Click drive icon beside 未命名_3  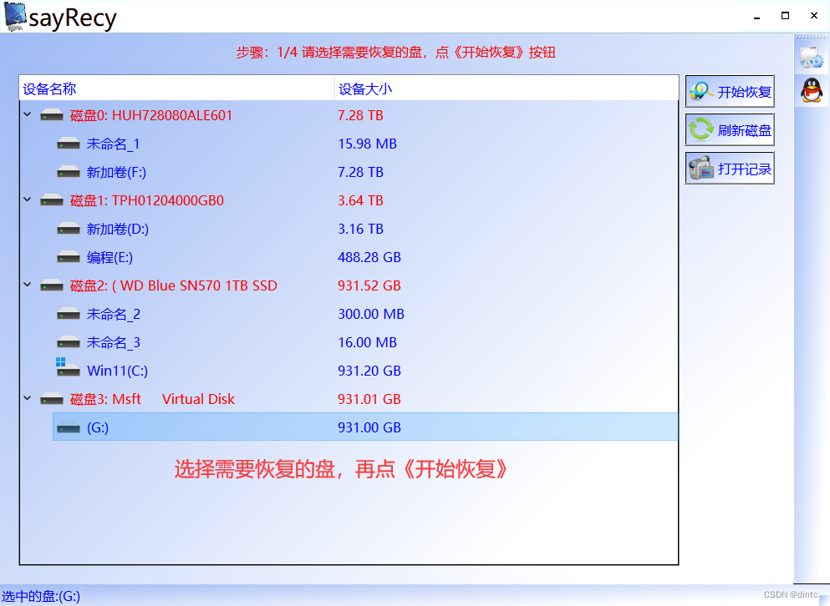(69, 342)
